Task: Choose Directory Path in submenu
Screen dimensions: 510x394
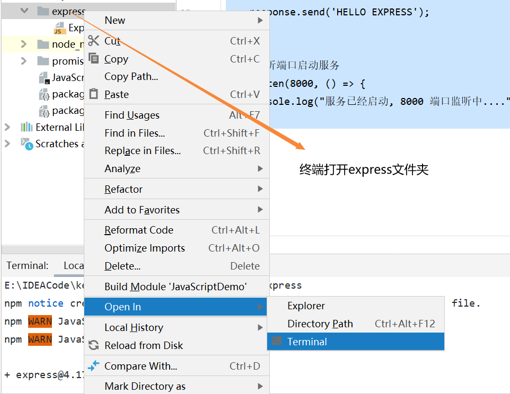Action: (356, 324)
